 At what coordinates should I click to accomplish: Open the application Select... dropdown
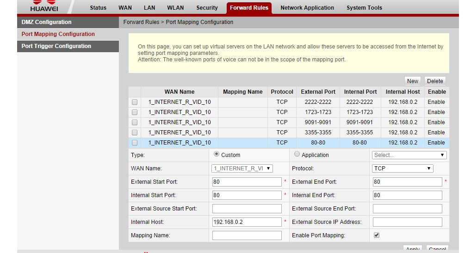pyautogui.click(x=409, y=155)
